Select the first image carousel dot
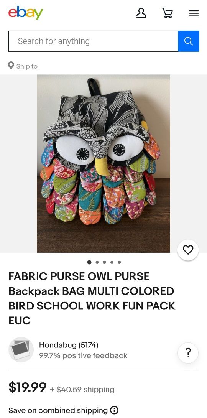The height and width of the screenshot is (418, 207). tap(89, 262)
